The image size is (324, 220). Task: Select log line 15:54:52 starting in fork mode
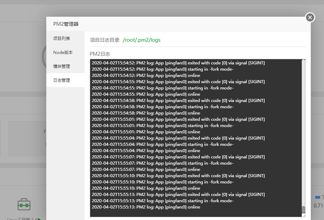[x=163, y=69]
